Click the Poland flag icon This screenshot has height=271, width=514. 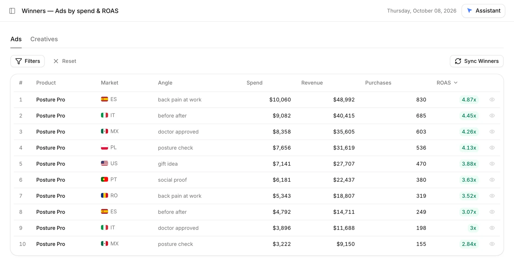coord(104,147)
